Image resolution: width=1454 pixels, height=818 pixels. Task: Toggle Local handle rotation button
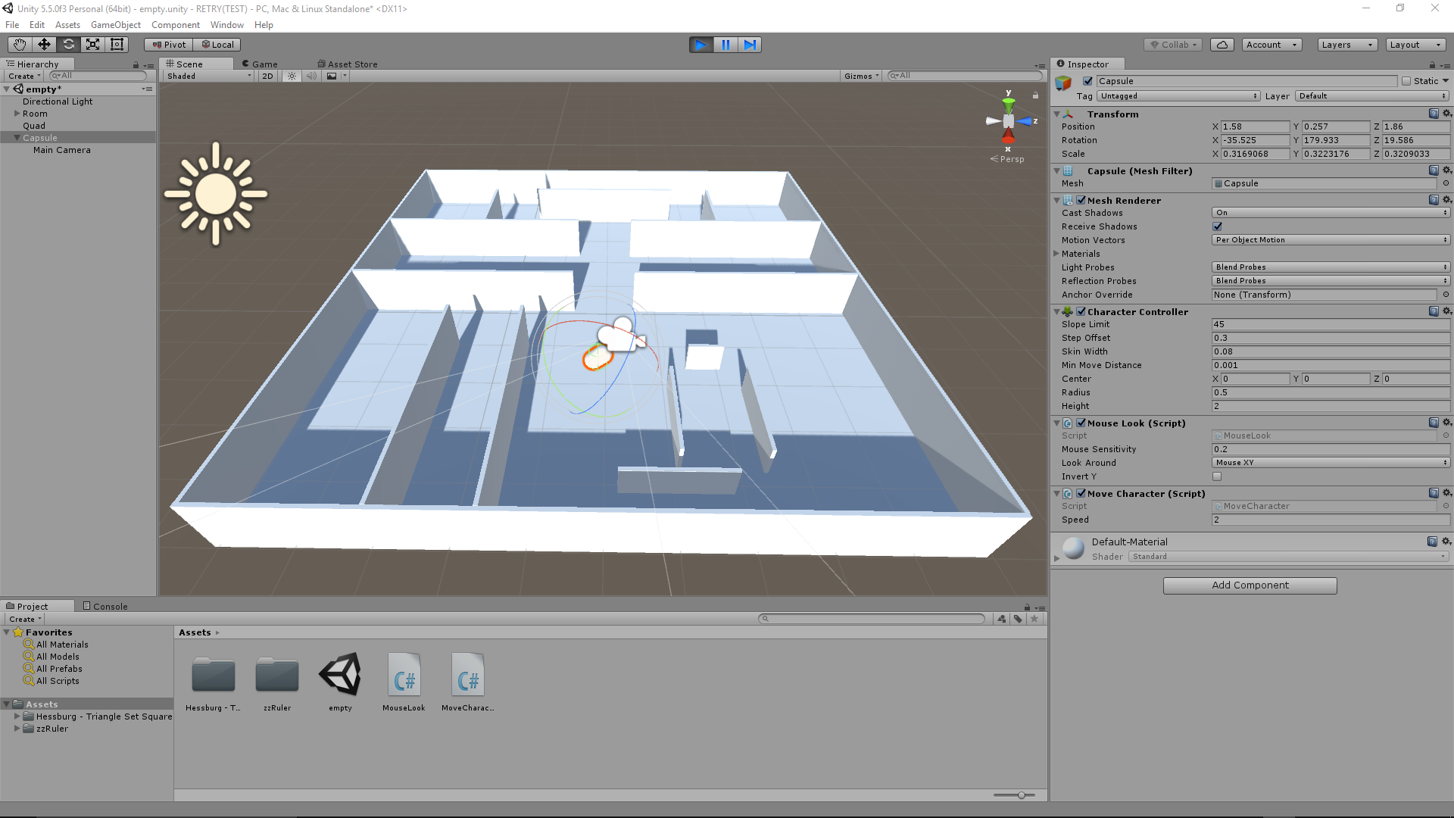(217, 45)
